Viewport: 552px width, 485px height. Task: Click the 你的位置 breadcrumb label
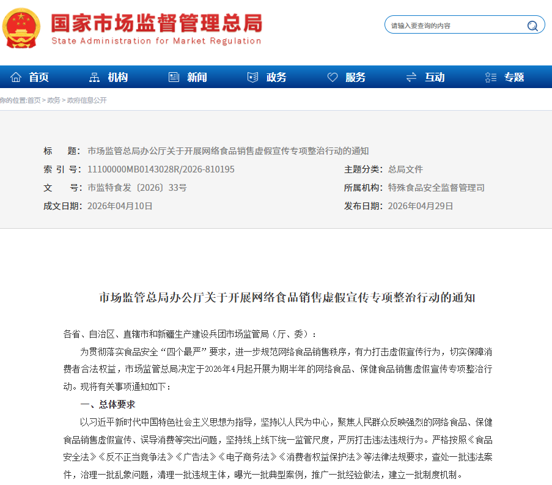13,100
